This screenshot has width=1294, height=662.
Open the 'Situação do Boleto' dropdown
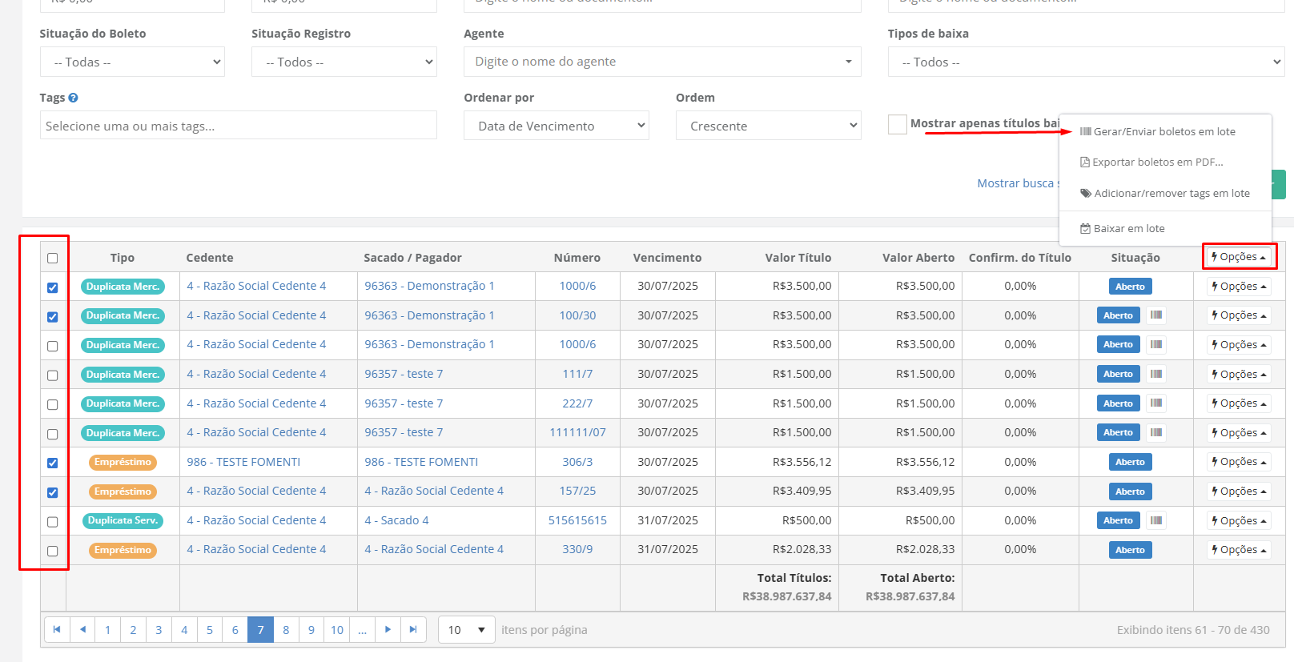132,62
